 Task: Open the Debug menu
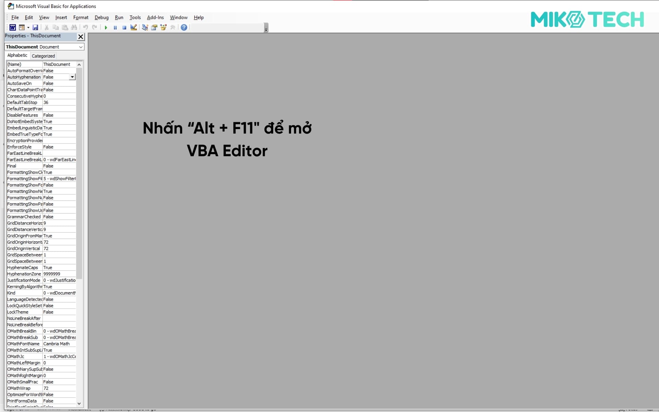pyautogui.click(x=102, y=18)
